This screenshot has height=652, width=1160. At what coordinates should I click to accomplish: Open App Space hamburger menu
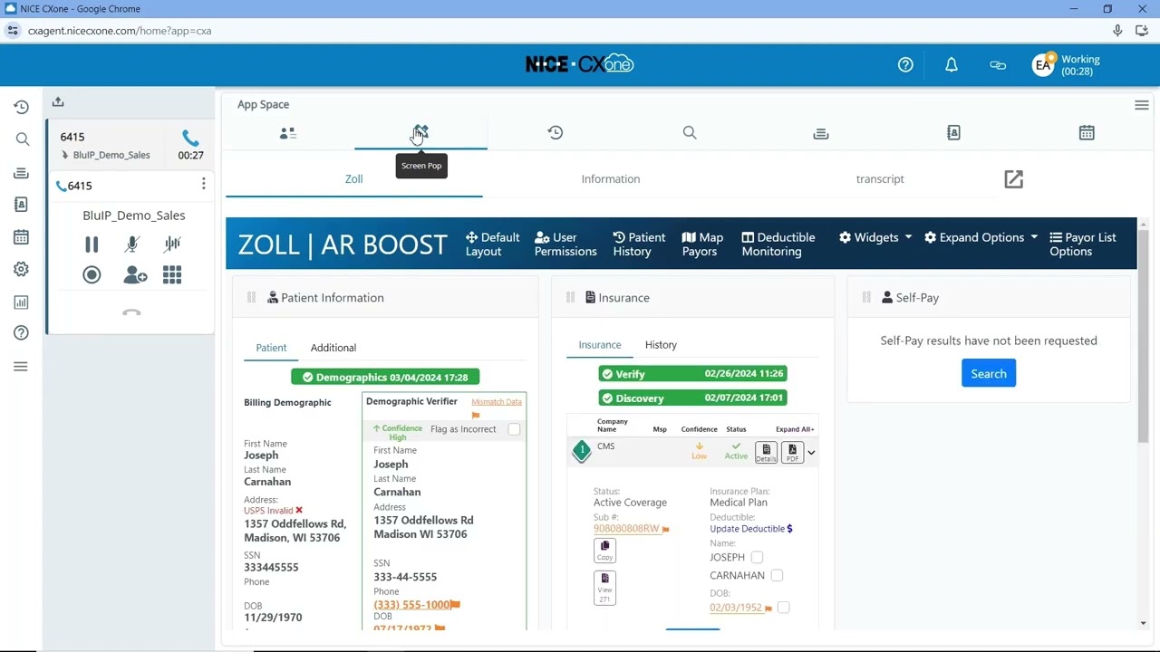1142,106
